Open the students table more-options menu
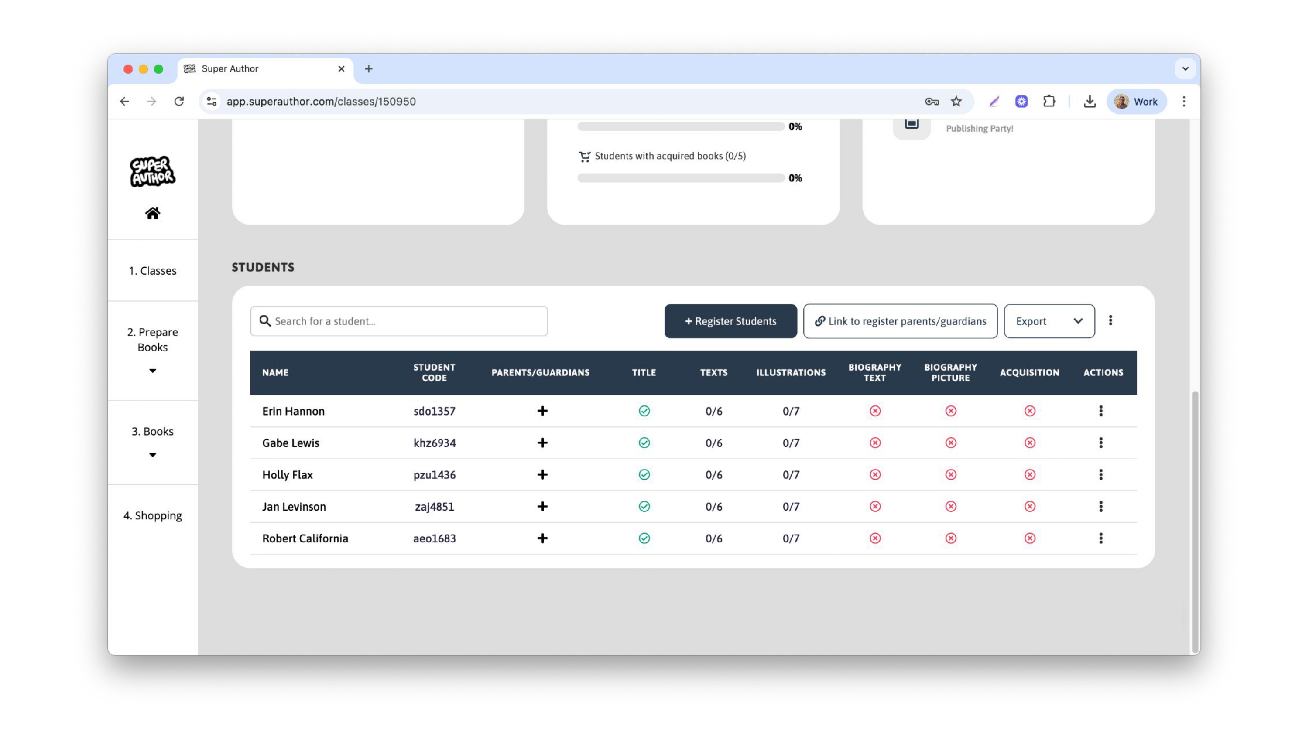The image size is (1309, 736). tap(1110, 320)
